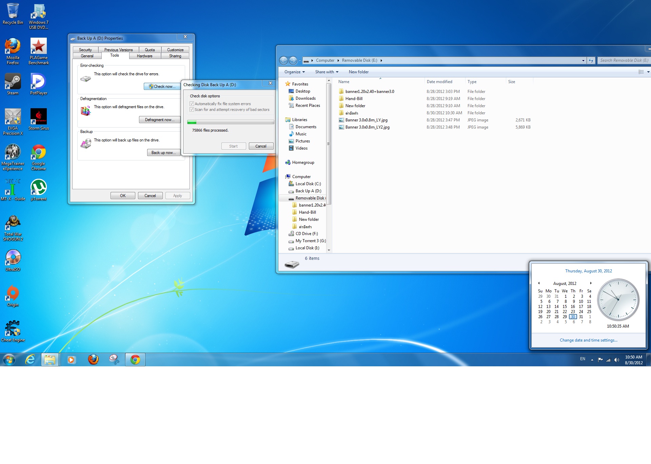Go to next month in calendar

click(x=591, y=283)
